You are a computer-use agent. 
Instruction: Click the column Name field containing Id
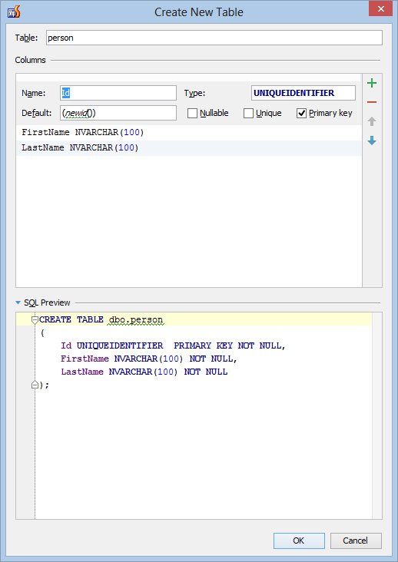tap(118, 93)
